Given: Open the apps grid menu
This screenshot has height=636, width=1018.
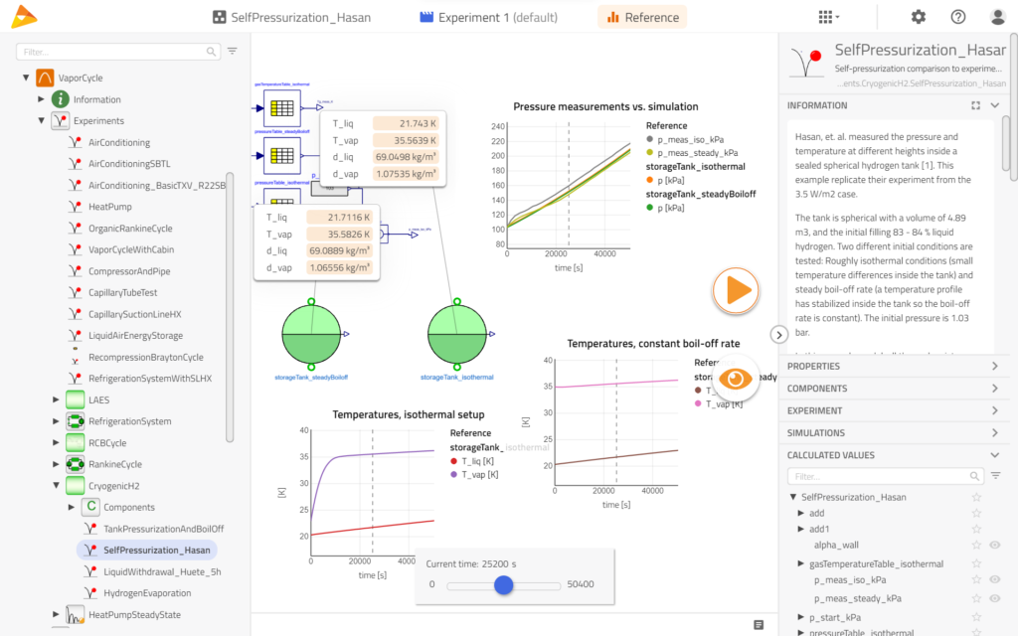Looking at the screenshot, I should pyautogui.click(x=827, y=17).
